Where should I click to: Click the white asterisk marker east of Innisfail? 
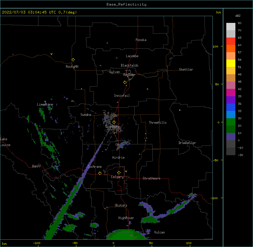pyautogui.click(x=147, y=89)
